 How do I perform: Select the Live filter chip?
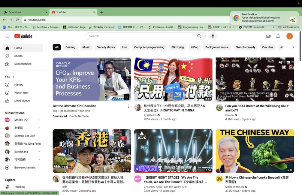point(124,47)
